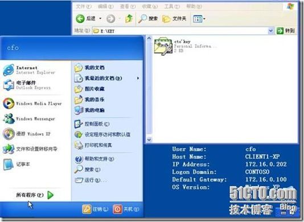
Task: Click the 关机 shut down button
Action: pyautogui.click(x=126, y=209)
